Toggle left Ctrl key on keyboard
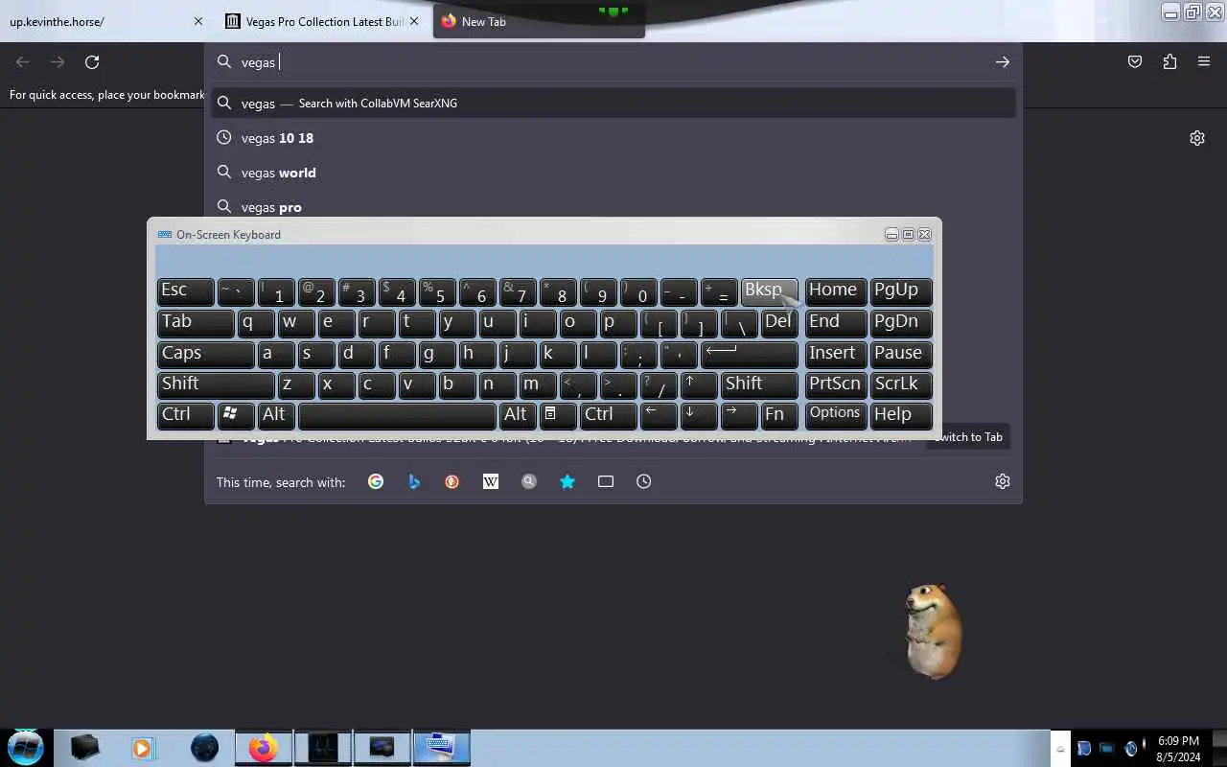Image resolution: width=1227 pixels, height=767 pixels. (186, 414)
